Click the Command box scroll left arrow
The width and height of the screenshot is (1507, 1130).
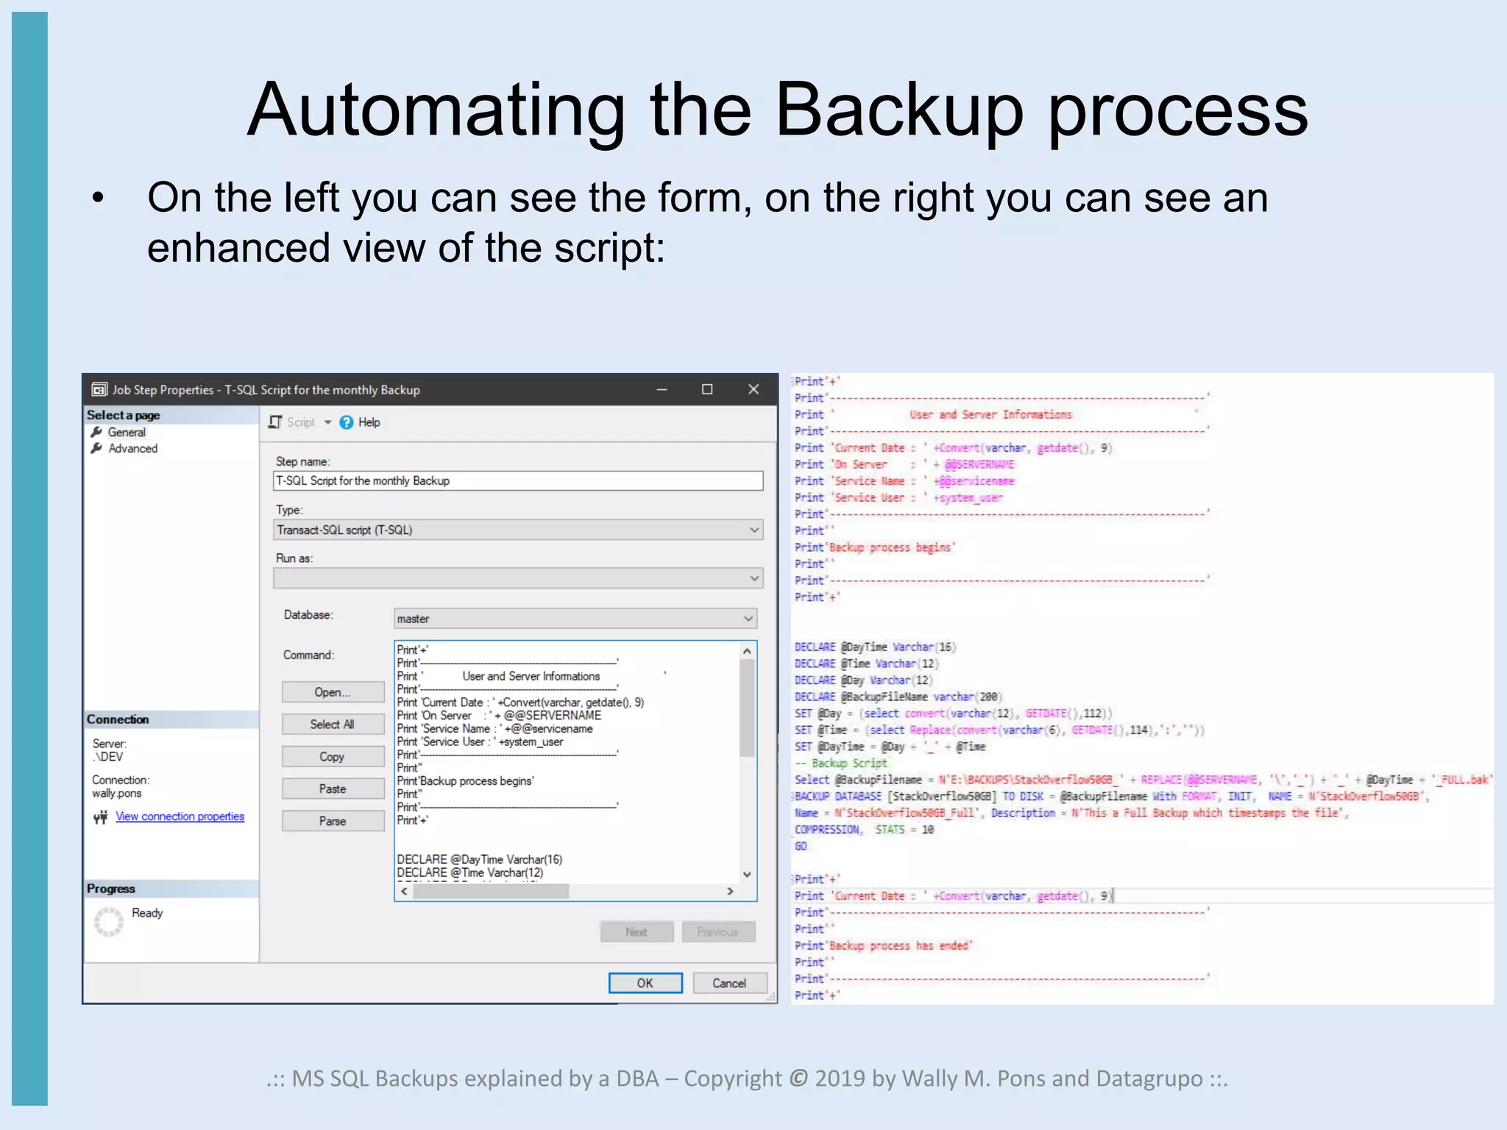coord(404,892)
